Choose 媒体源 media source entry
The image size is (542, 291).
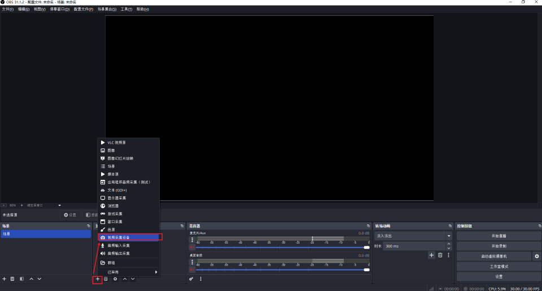coord(128,174)
